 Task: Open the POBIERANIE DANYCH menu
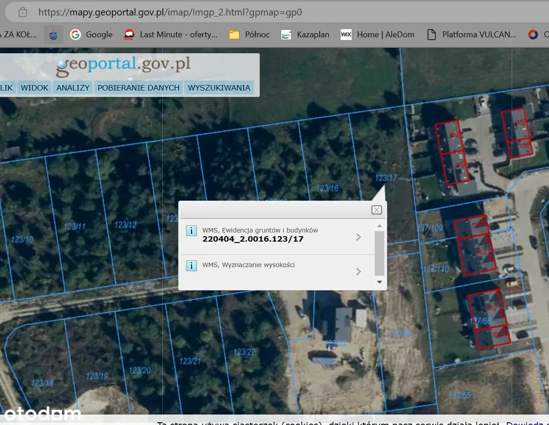(138, 88)
